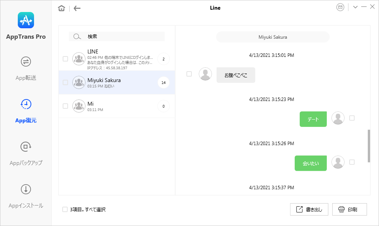Tick the お腹ぺこぺこ message checkbox
379x226 pixels.
point(189,74)
